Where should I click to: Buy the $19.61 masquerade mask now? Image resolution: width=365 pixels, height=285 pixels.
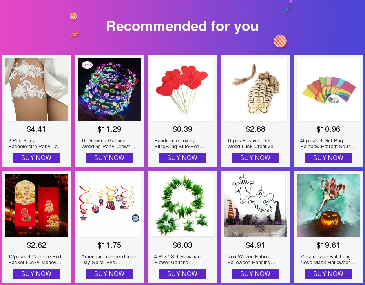(328, 274)
